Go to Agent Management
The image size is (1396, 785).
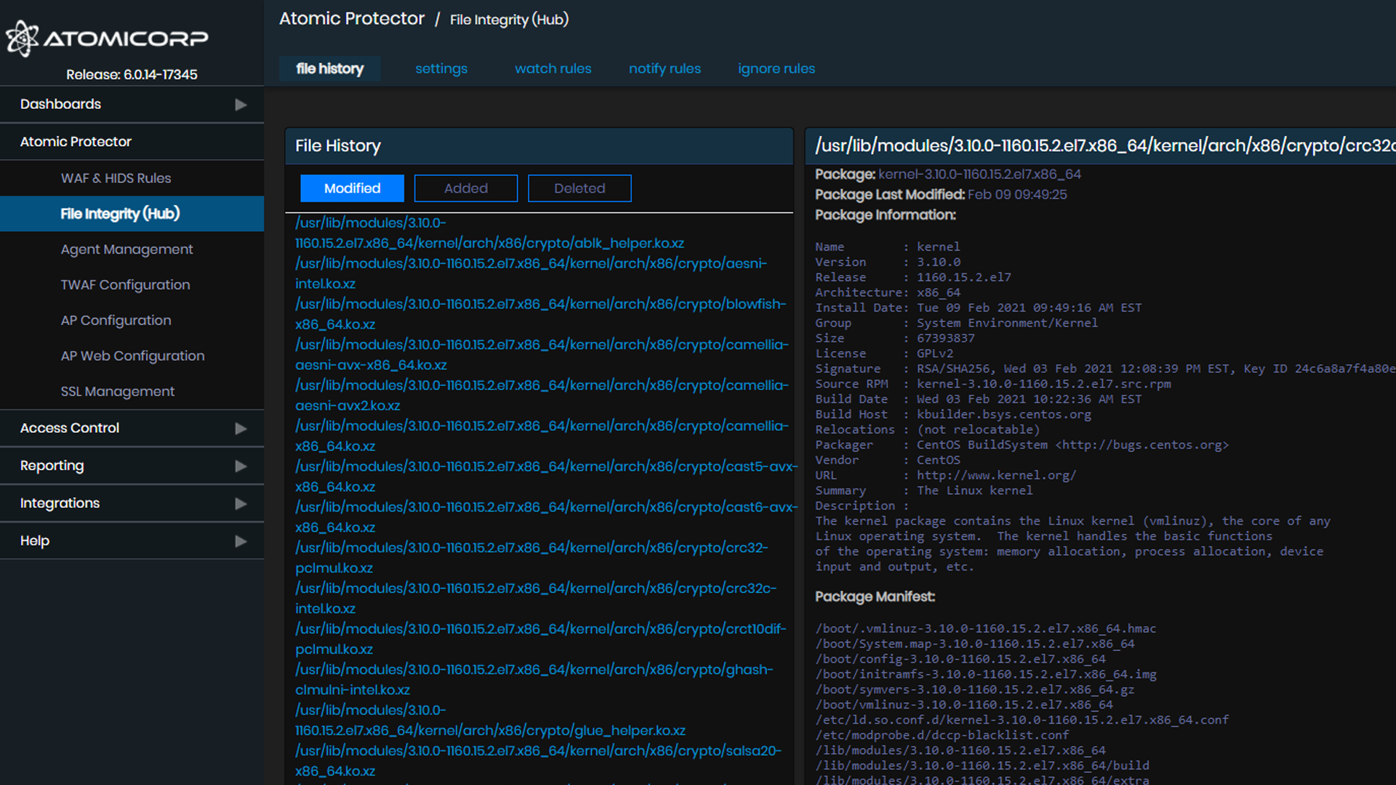(127, 249)
